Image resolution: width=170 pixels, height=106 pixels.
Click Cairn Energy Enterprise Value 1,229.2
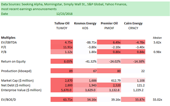coord(133,90)
